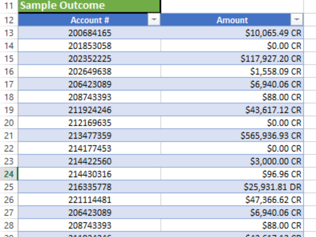Image resolution: width=316 pixels, height=237 pixels.
Task: Click row header 15
Action: point(9,59)
